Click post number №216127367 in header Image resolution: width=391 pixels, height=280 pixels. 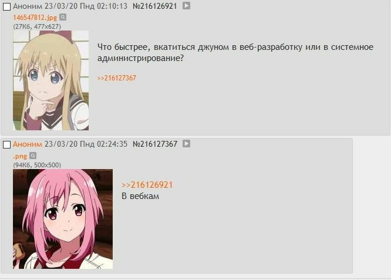[155, 144]
